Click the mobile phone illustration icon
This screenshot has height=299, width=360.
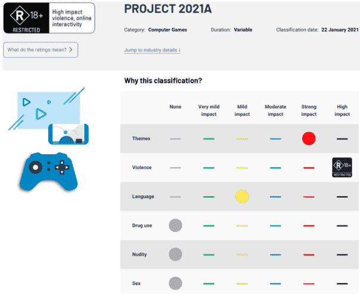coord(69,134)
